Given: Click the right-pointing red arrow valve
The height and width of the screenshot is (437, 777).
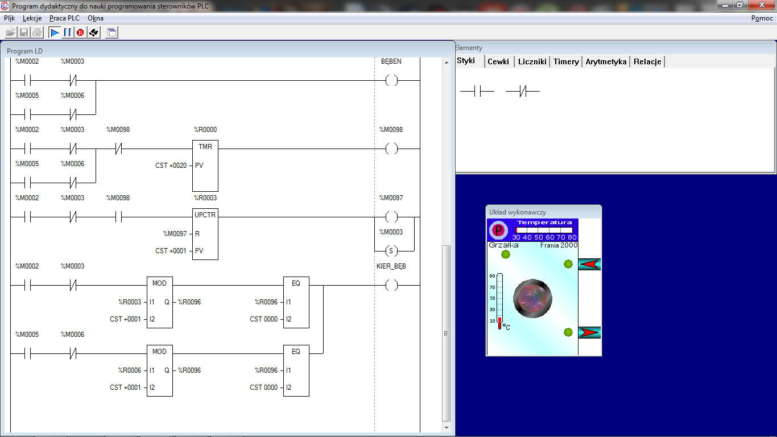Looking at the screenshot, I should tap(589, 332).
